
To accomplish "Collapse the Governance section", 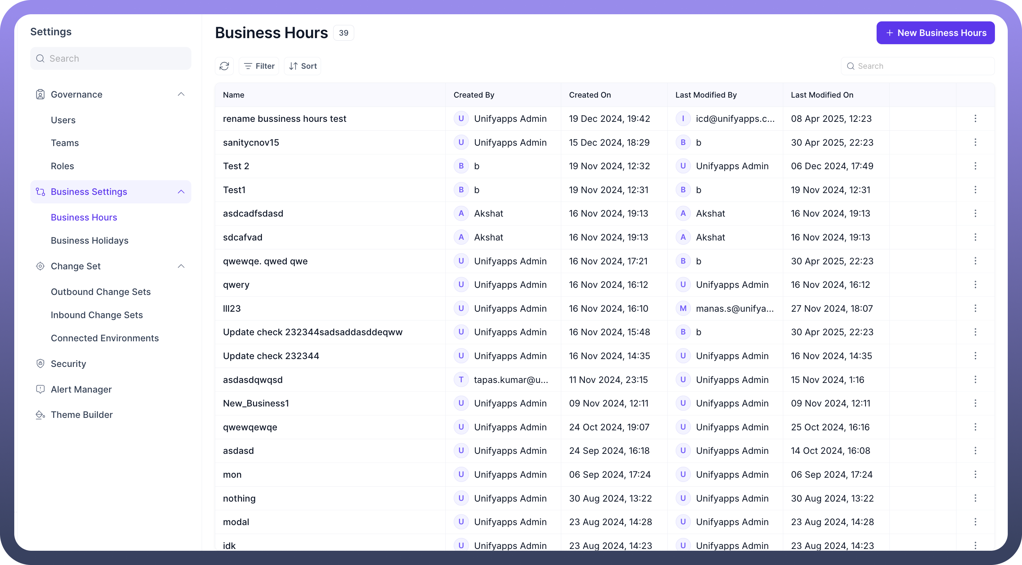I will [x=181, y=94].
